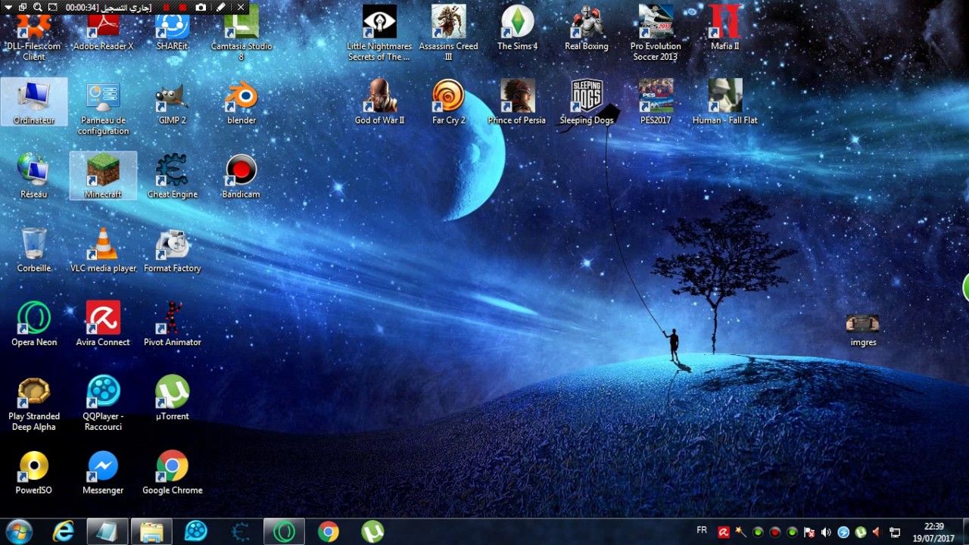Take a screenshot with recorder camera icon
Viewport: 969px width, 545px height.
click(201, 8)
